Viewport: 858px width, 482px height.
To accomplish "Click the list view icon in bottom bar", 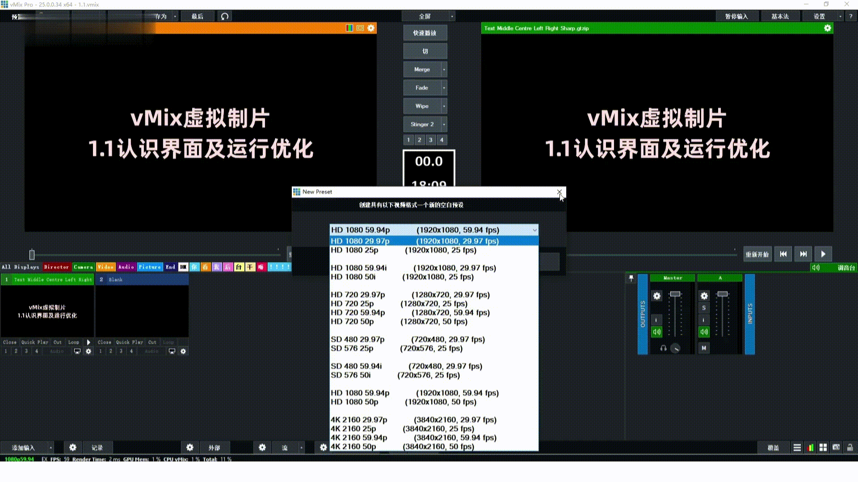I will [x=797, y=448].
